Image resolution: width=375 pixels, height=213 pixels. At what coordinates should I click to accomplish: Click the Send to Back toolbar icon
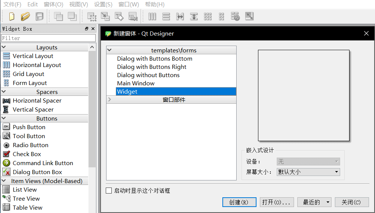(58, 16)
